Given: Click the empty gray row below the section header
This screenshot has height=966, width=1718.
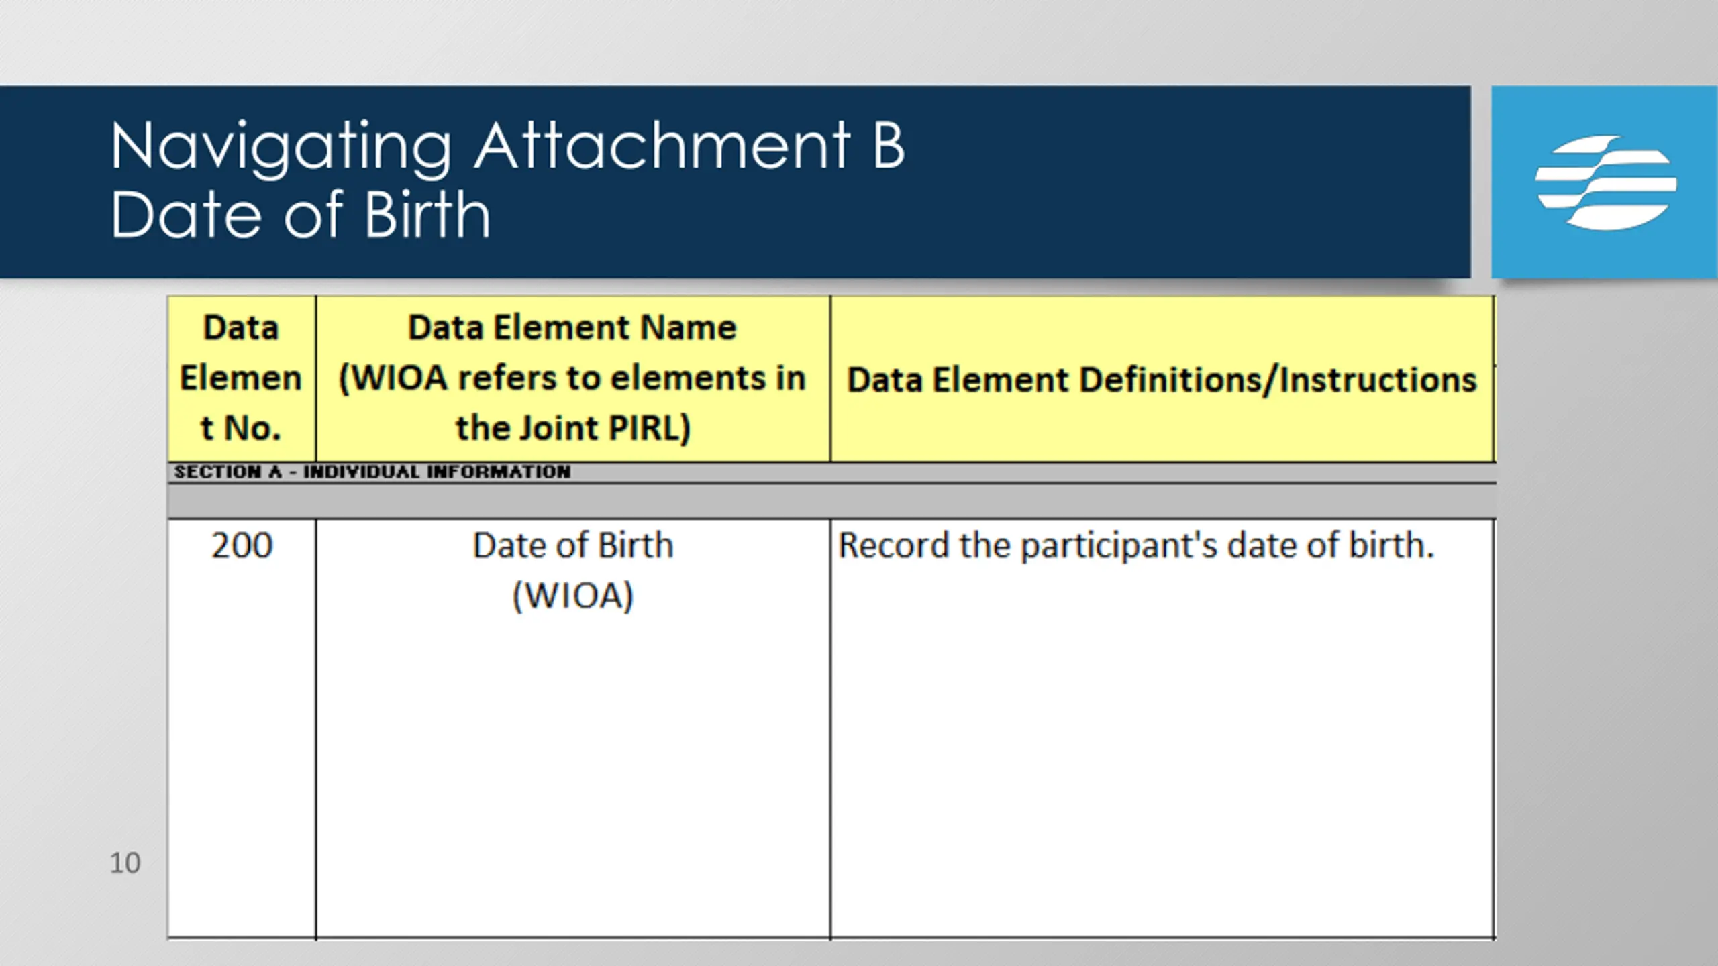Looking at the screenshot, I should (831, 501).
